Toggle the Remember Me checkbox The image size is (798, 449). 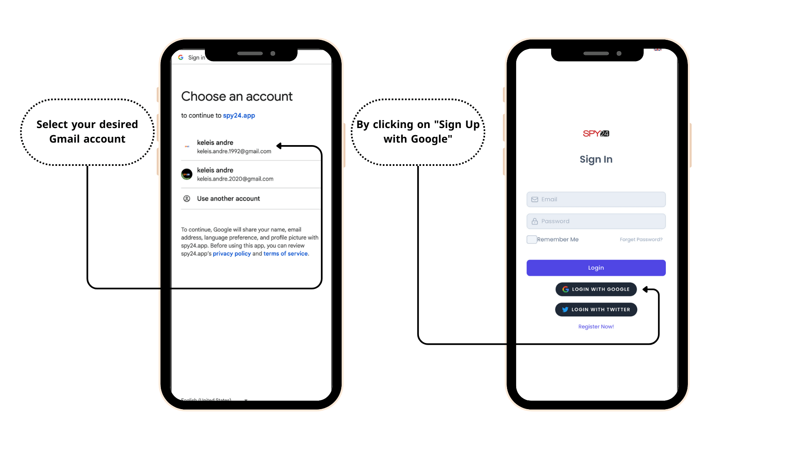(531, 239)
